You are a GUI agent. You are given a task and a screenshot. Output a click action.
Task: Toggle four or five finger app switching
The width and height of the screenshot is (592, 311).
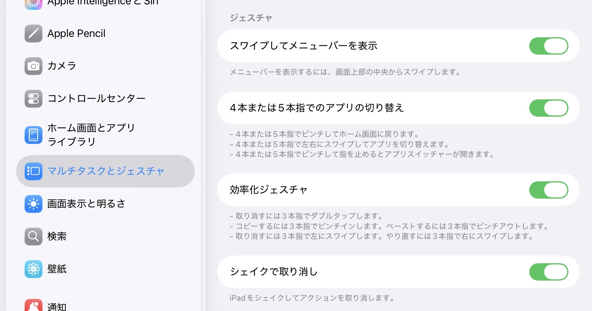(x=548, y=108)
